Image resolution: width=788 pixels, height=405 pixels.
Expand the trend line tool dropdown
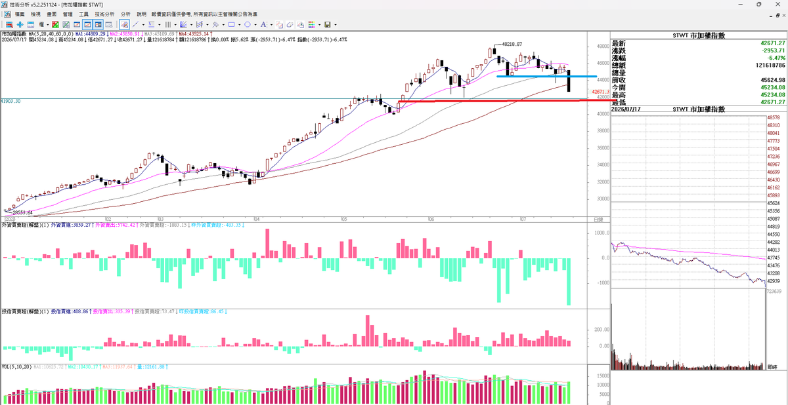pos(143,25)
